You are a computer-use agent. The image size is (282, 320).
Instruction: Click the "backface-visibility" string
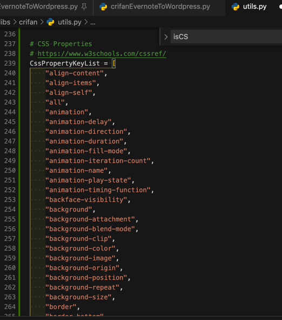click(x=86, y=200)
